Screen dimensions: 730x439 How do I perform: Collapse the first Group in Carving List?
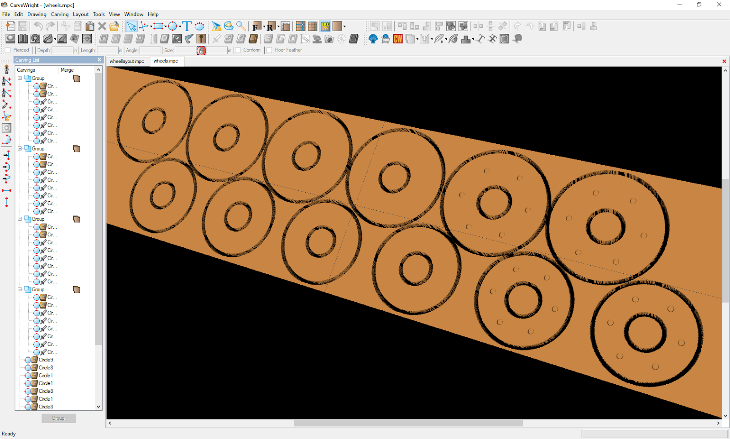click(x=20, y=78)
